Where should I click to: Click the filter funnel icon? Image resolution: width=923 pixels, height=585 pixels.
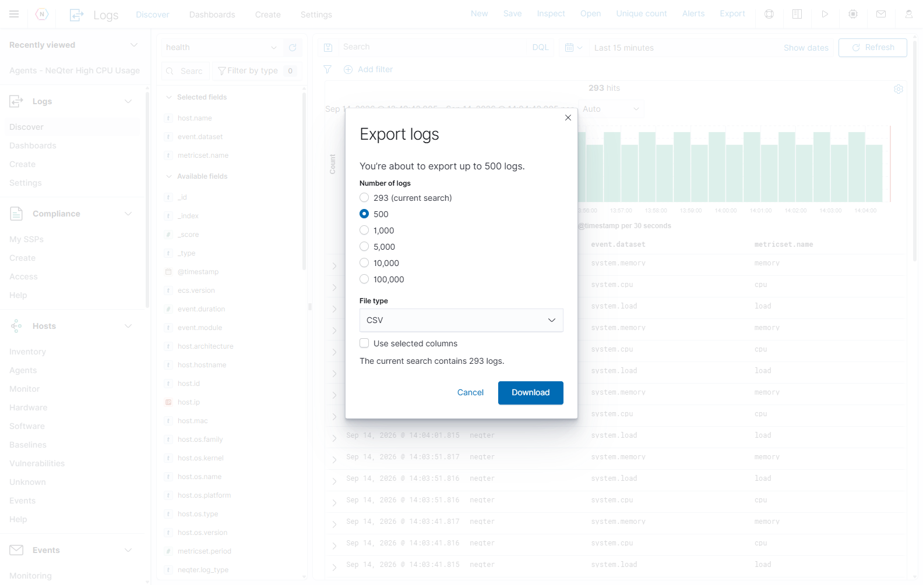(x=327, y=70)
